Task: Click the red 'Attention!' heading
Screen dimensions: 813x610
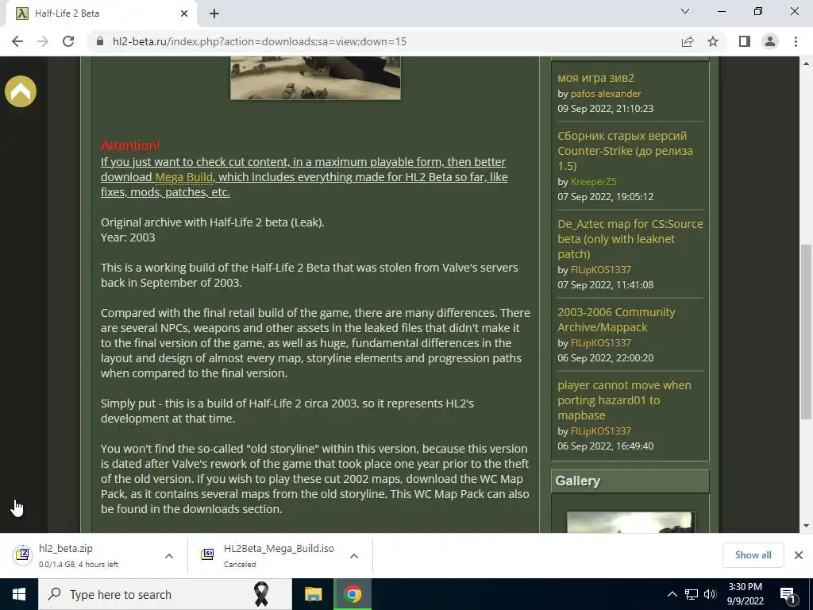Action: pyautogui.click(x=130, y=145)
